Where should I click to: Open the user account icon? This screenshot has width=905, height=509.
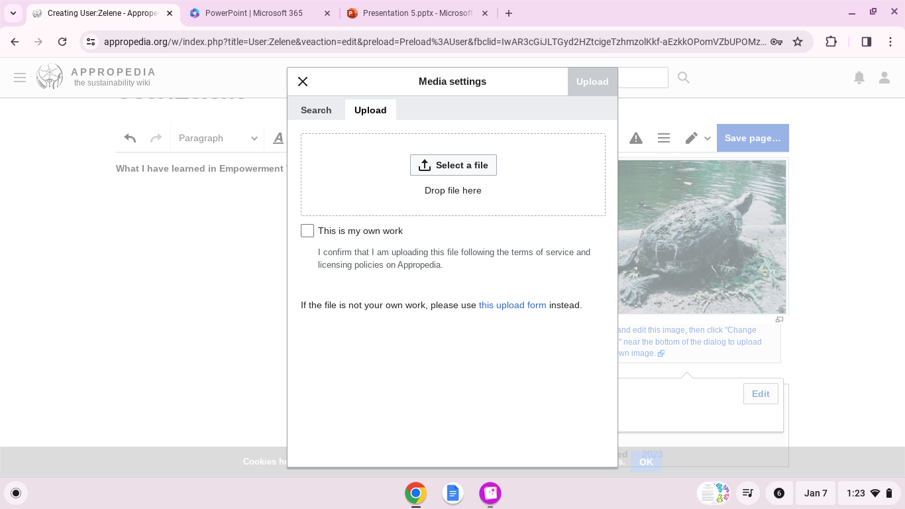pos(884,78)
